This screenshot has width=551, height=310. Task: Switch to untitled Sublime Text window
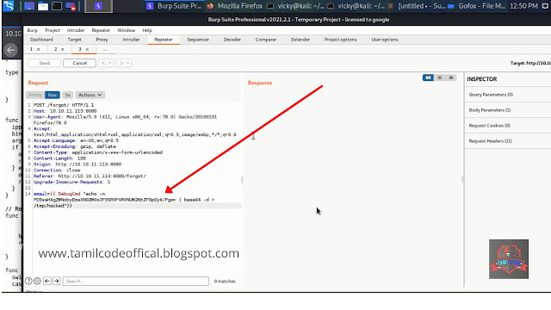click(x=416, y=6)
